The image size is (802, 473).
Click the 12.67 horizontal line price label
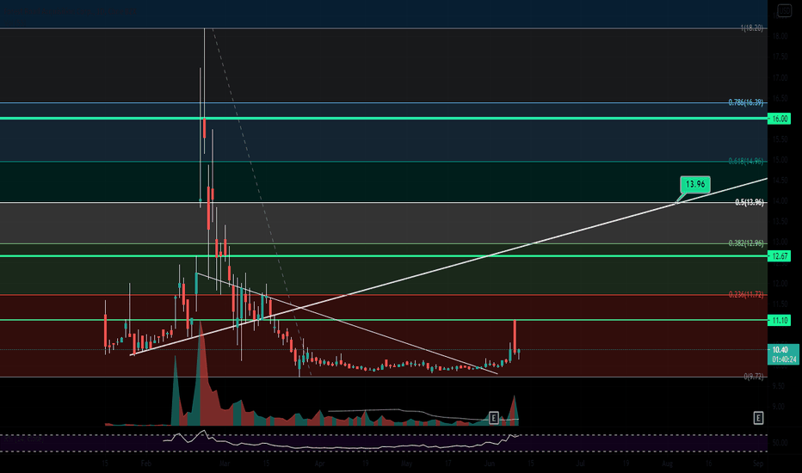click(x=780, y=255)
